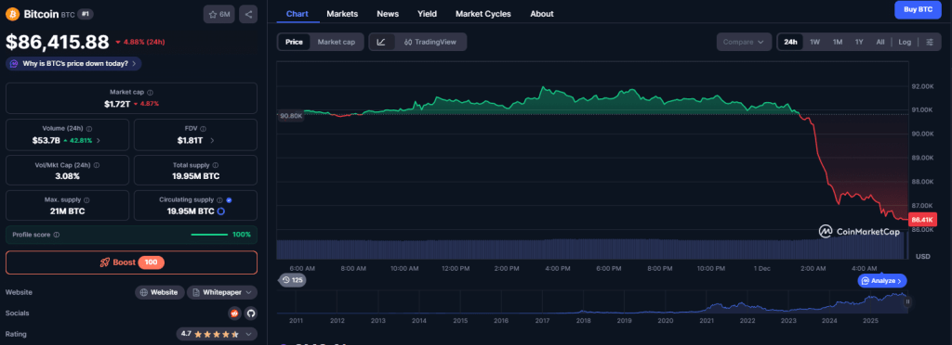Click the circulating supply progress ring icon
The height and width of the screenshot is (345, 952).
(x=221, y=211)
